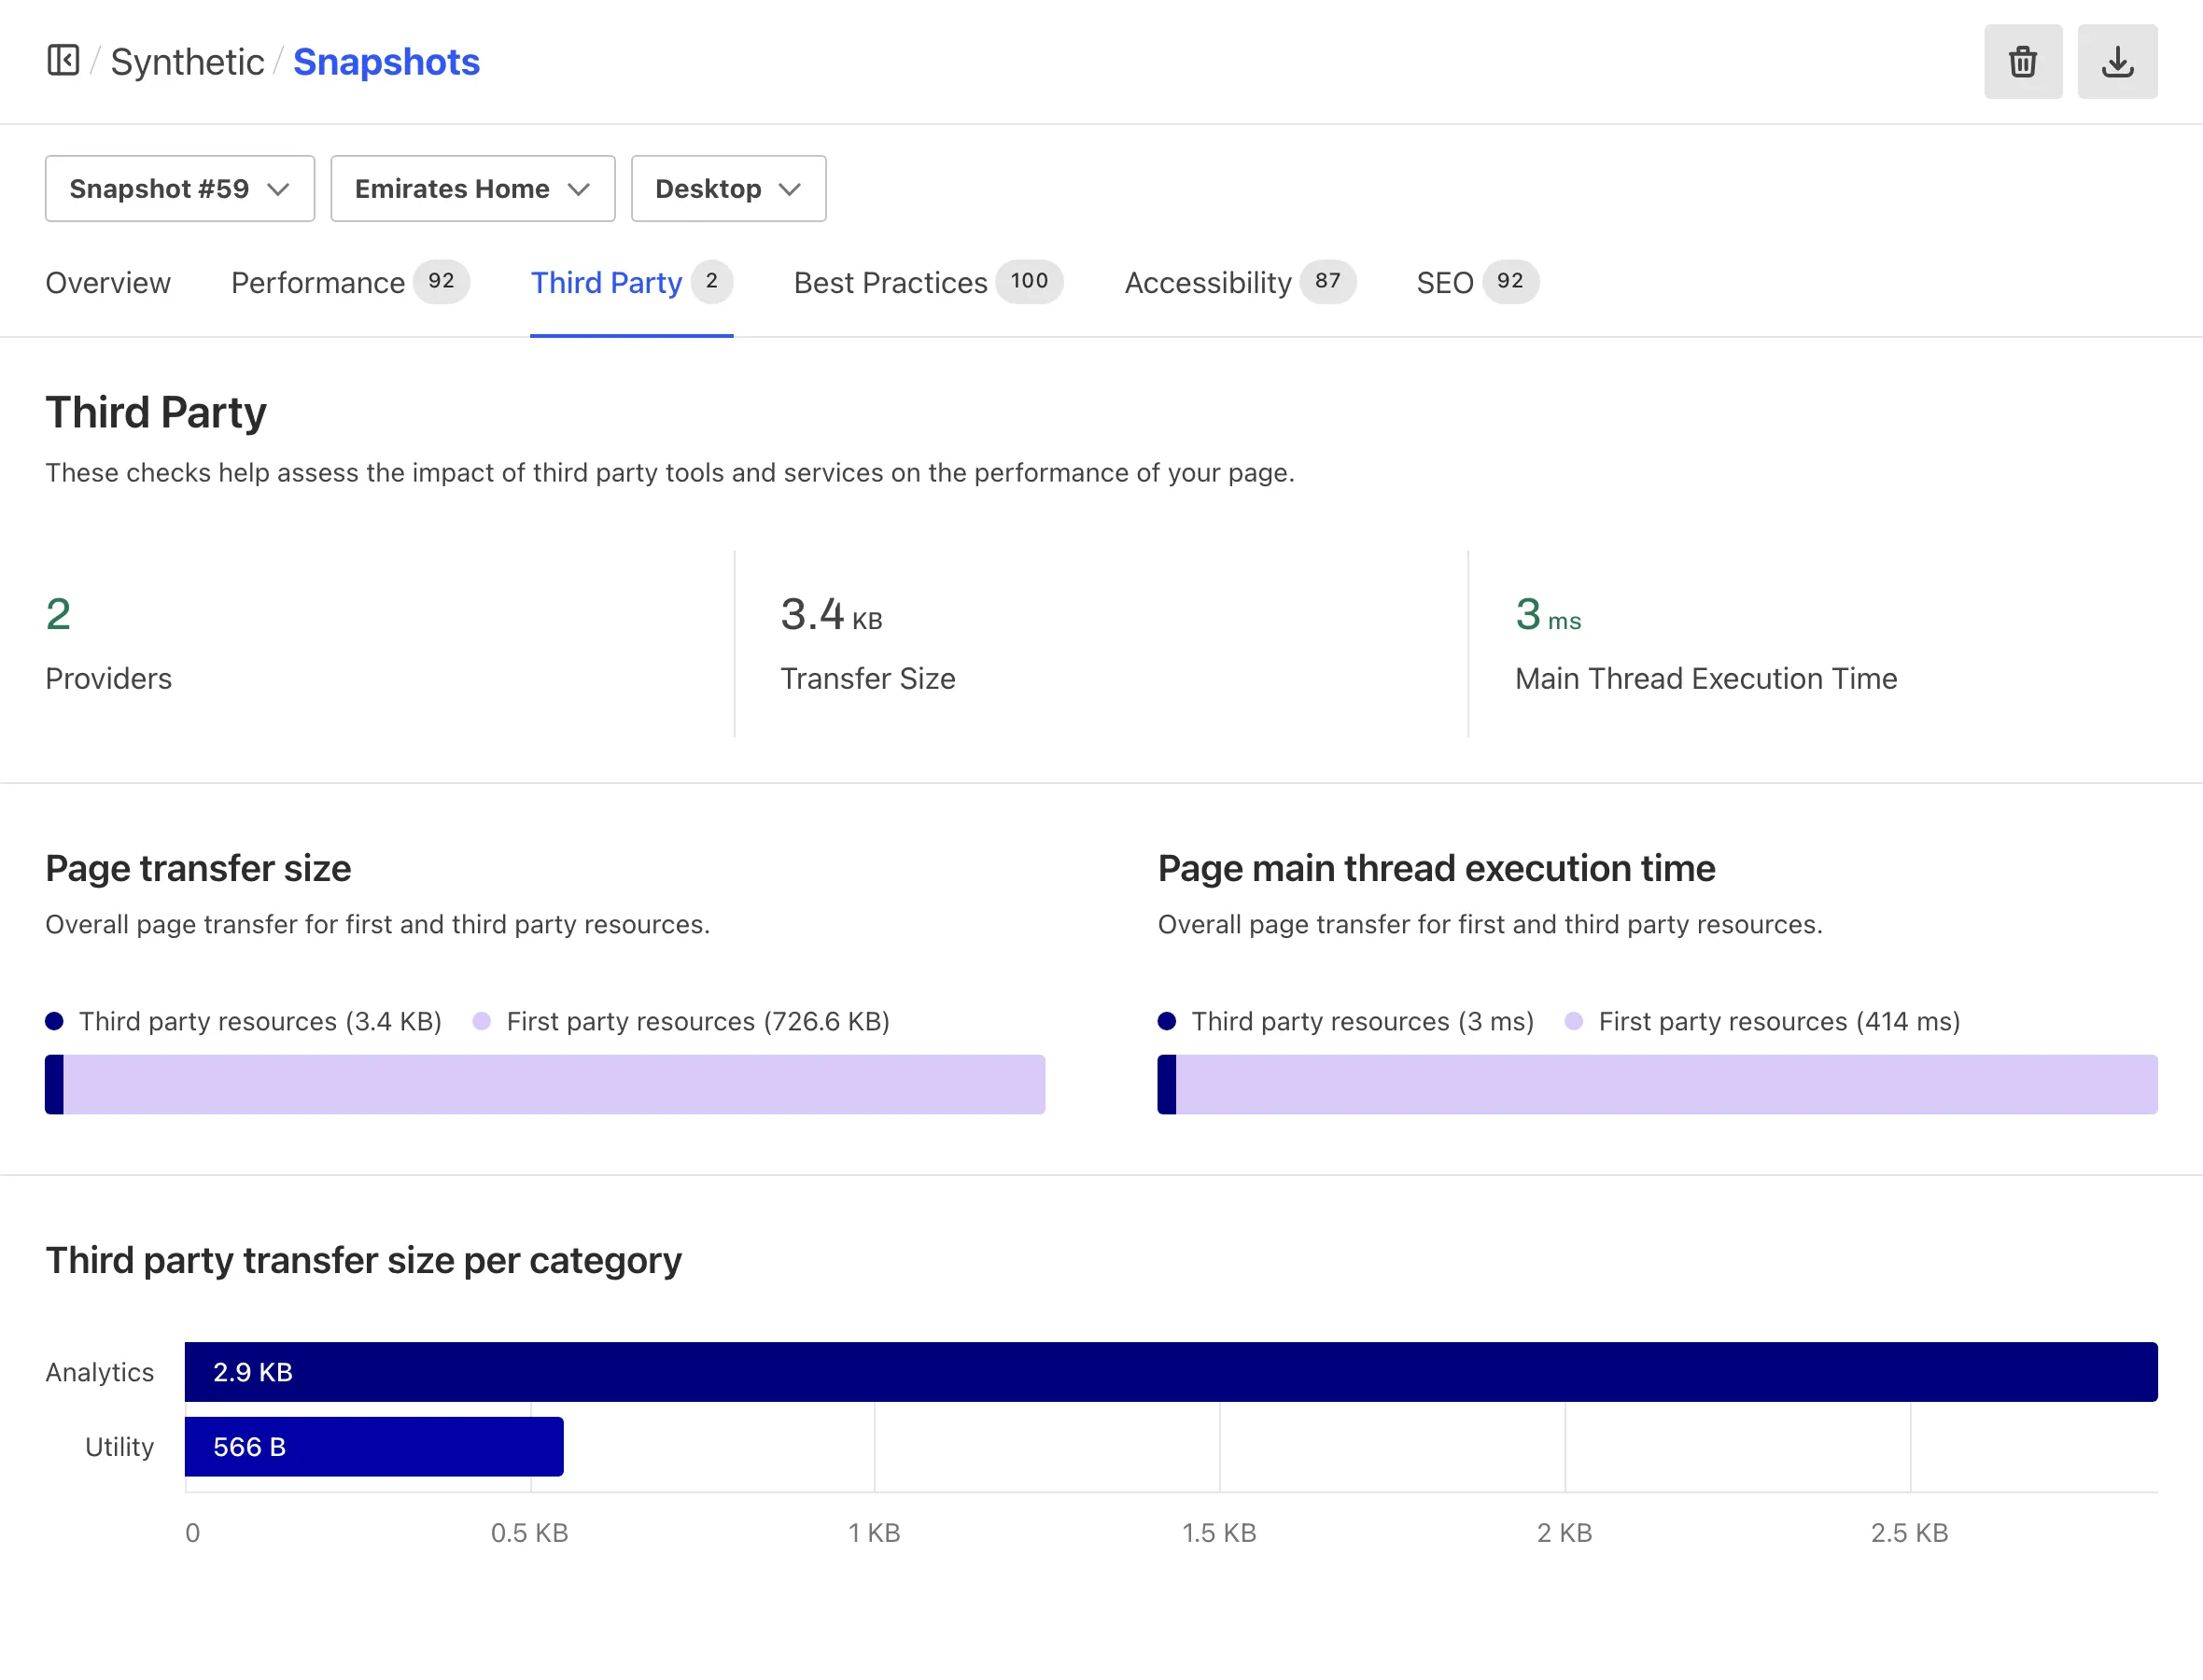Click the '0.5 KB' axis label
Image resolution: width=2203 pixels, height=1680 pixels.
tap(529, 1533)
